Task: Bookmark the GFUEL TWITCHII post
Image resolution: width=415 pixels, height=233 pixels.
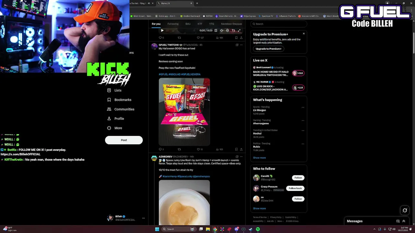Action: (236, 149)
